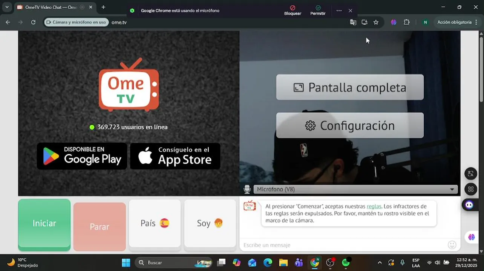This screenshot has width=484, height=271.
Task: Click the App Store badge
Action: 175,156
